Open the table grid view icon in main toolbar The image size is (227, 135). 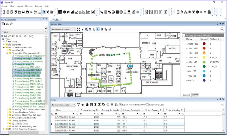click(x=60, y=12)
